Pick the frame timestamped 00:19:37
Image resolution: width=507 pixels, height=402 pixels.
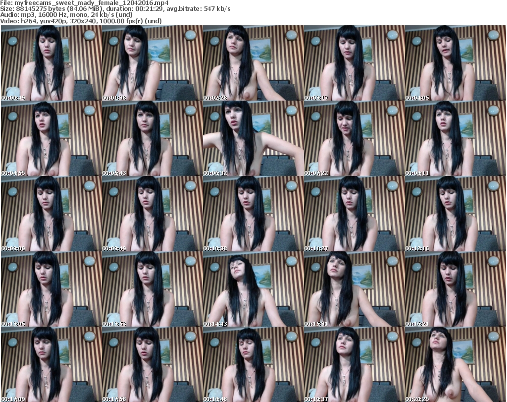pos(354,364)
